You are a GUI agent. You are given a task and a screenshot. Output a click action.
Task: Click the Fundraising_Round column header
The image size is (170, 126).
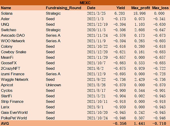point(62,8)
